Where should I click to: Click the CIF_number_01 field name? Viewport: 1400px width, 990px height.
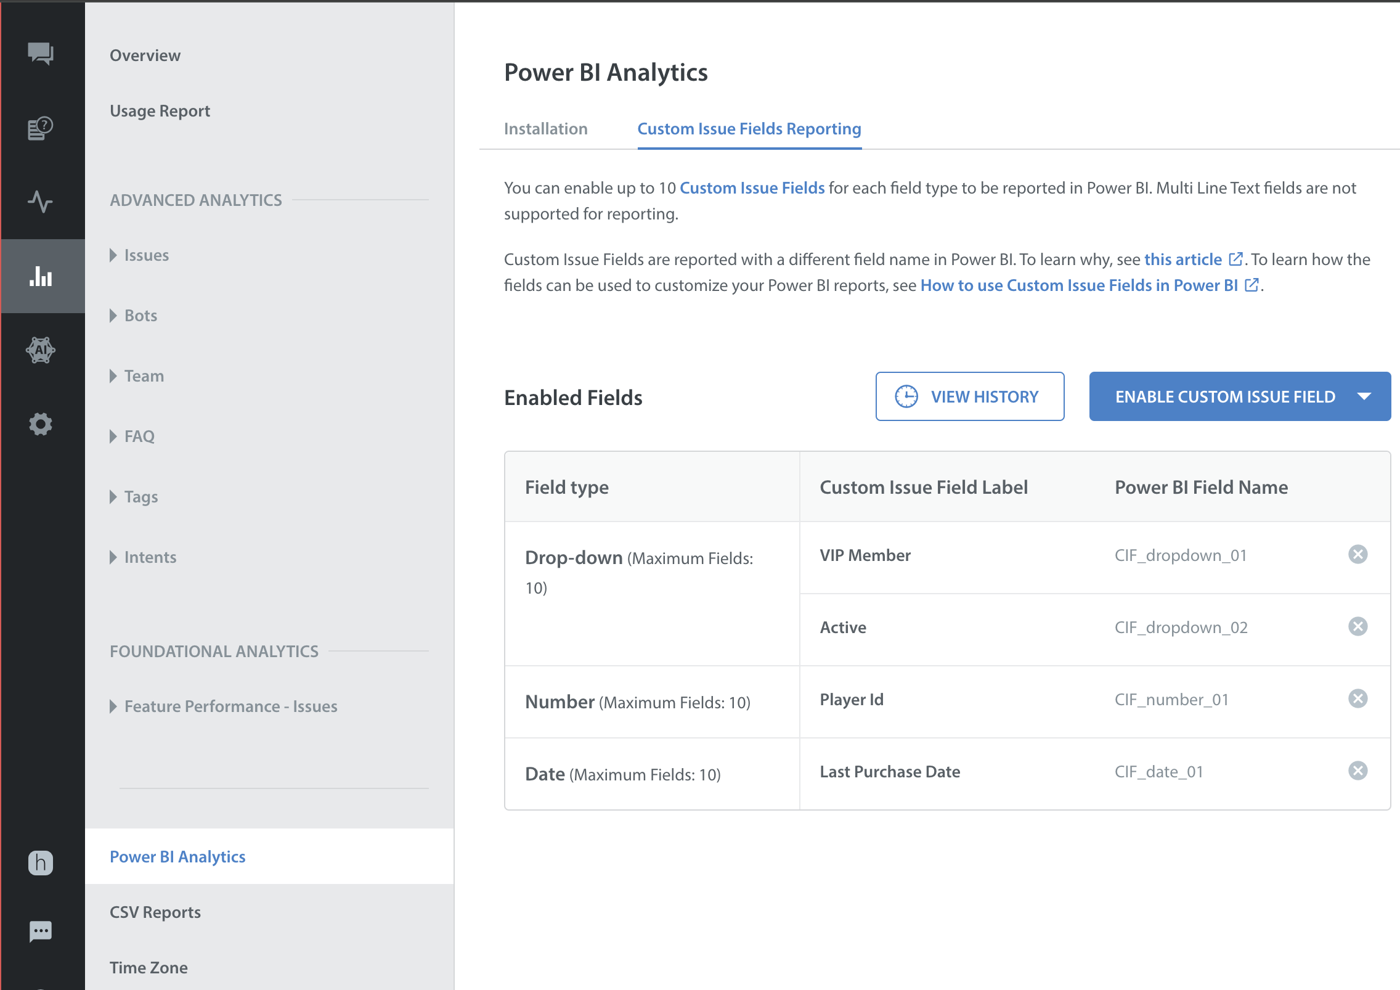pyautogui.click(x=1172, y=700)
